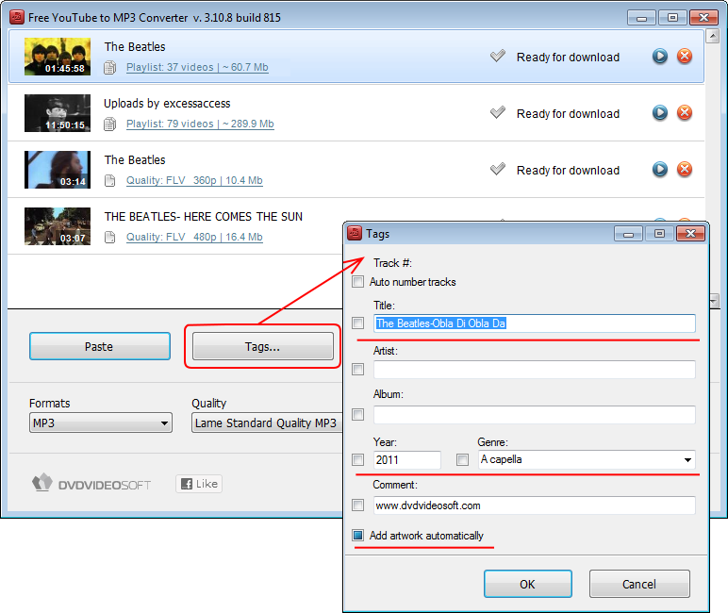This screenshot has width=728, height=613.
Task: Cancel the Tags dialog
Action: click(x=639, y=584)
